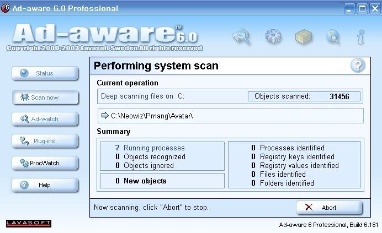
Task: Click the 'Current operation' label
Action: [x=128, y=83]
